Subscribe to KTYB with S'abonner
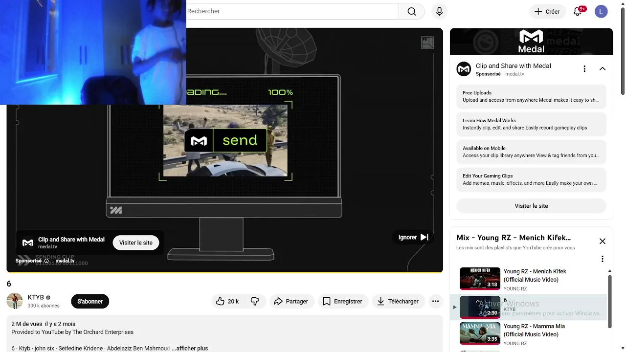626x352 pixels. 90,301
